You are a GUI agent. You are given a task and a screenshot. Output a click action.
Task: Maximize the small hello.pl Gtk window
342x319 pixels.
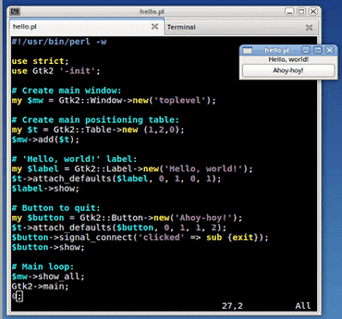tap(318, 50)
